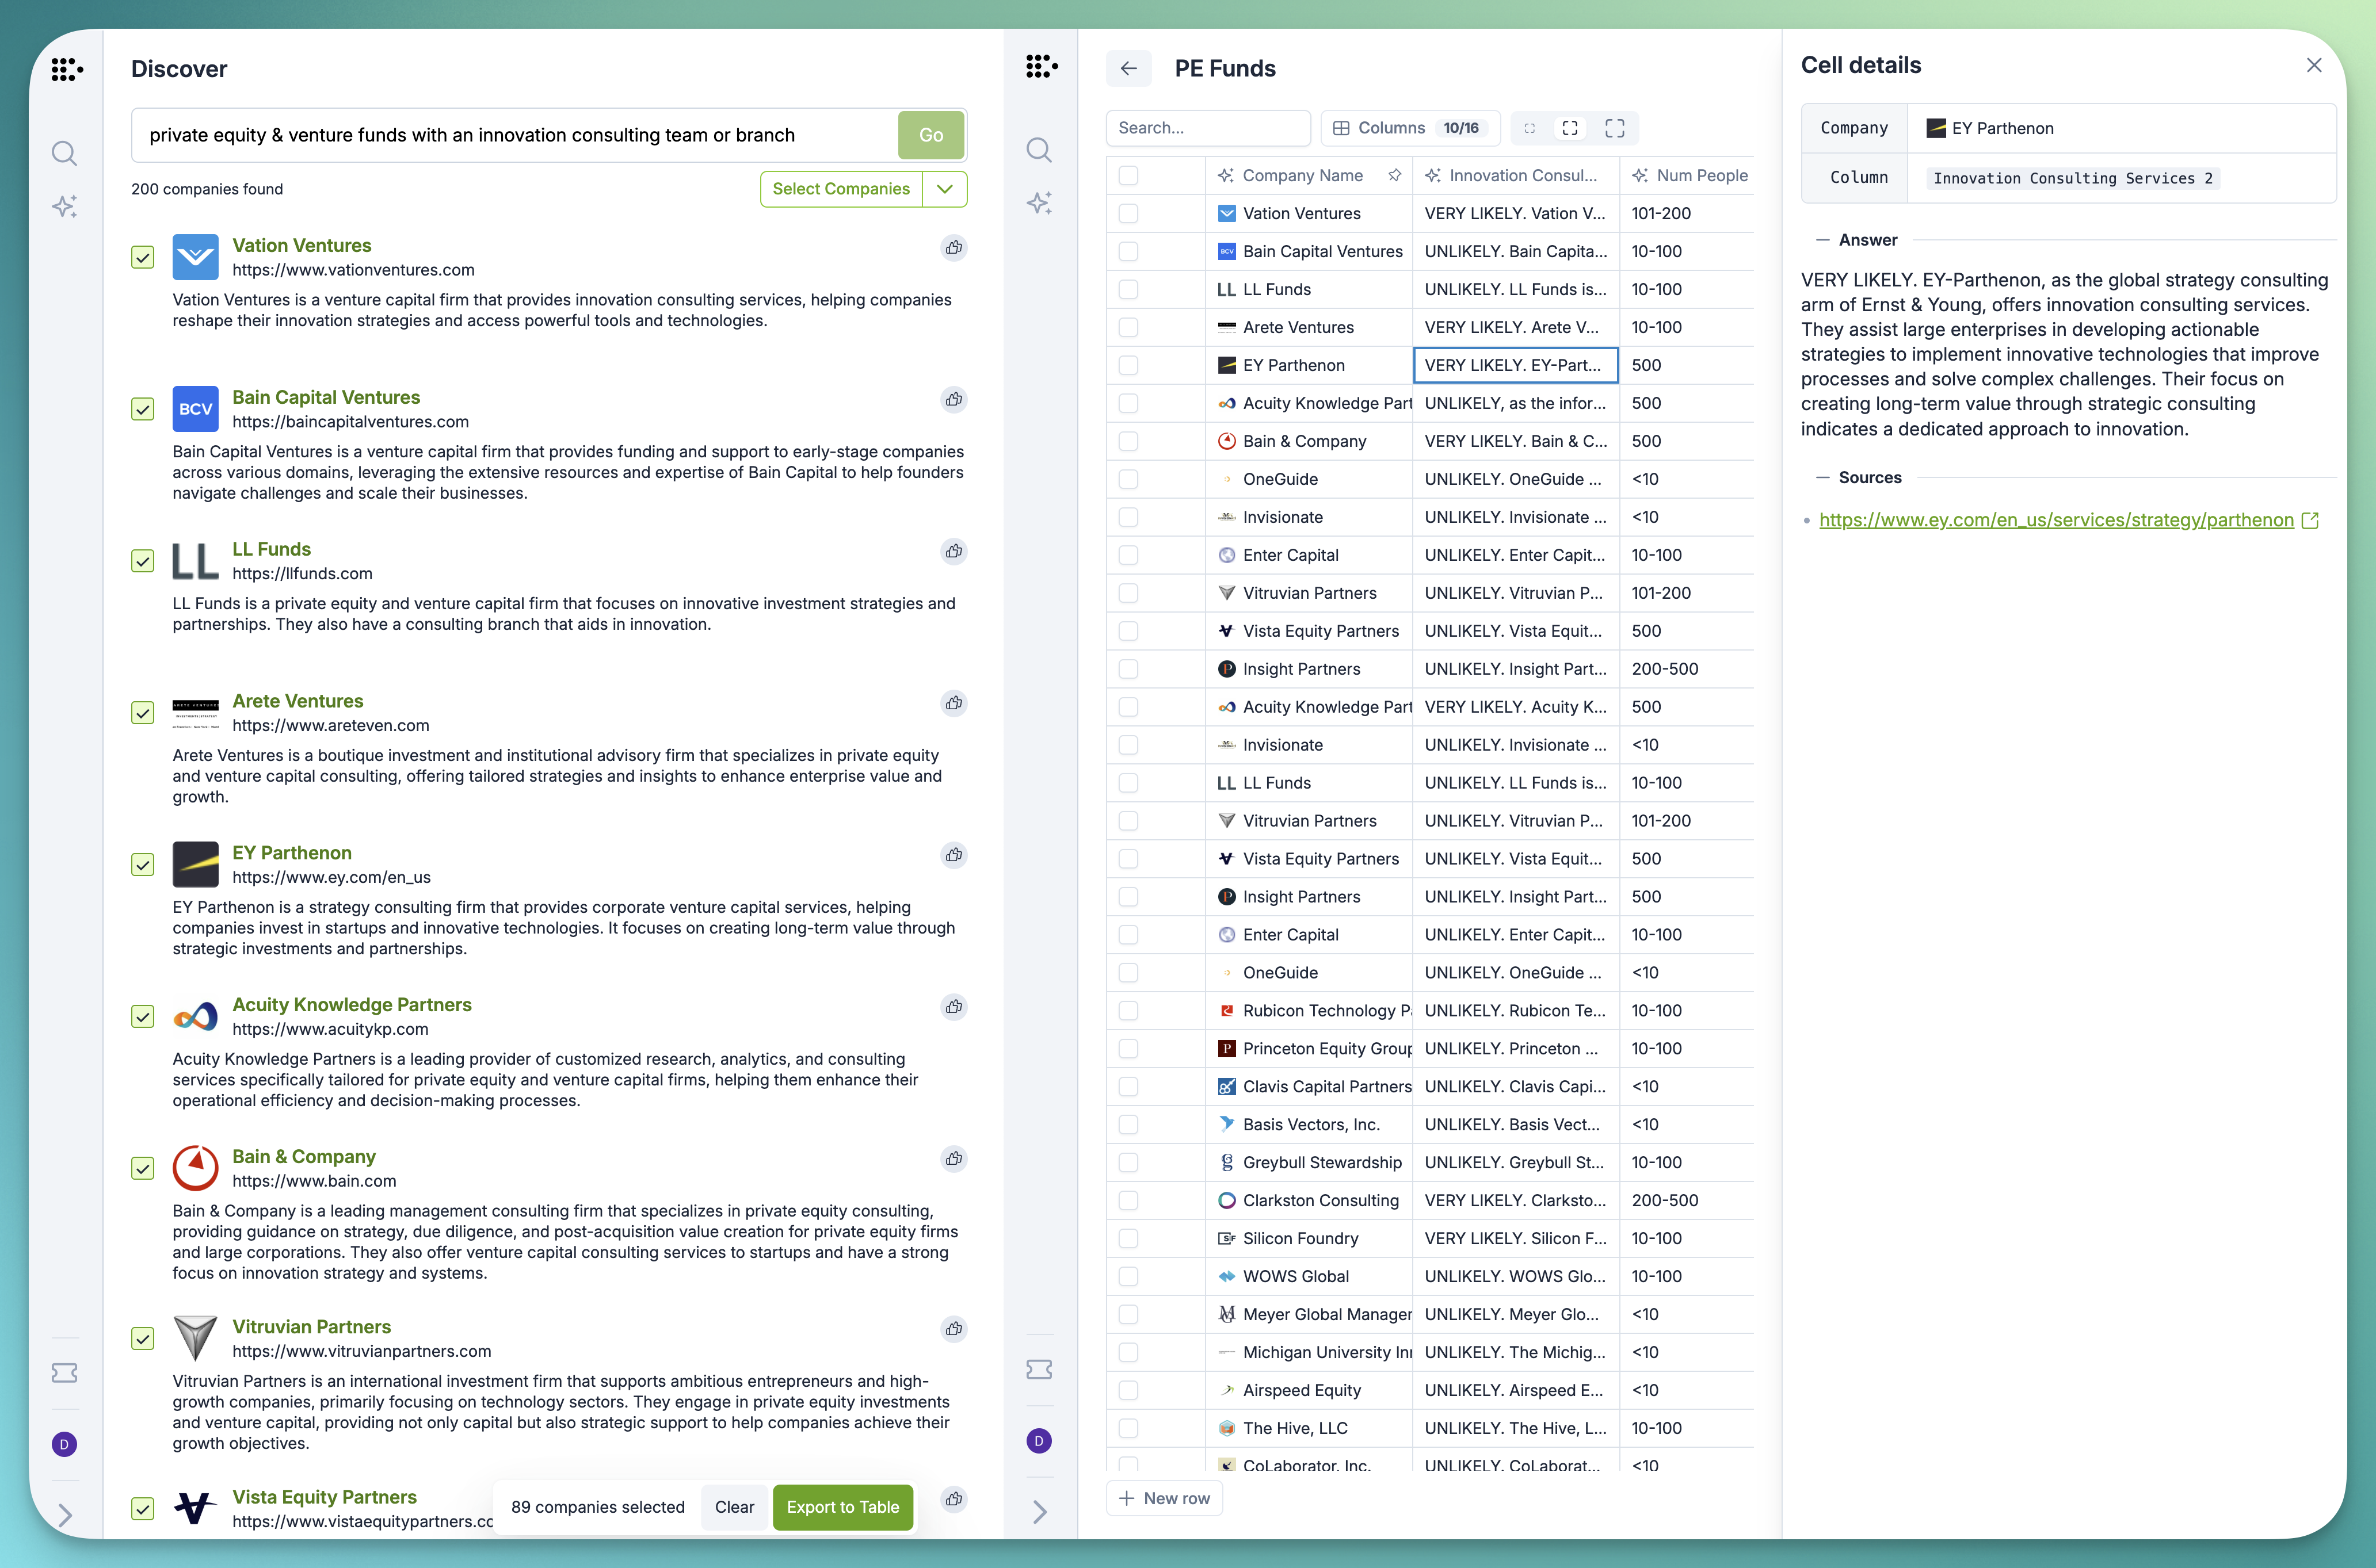Open the ey.com Parthenon source link
This screenshot has height=1568, width=2376.
click(2055, 520)
